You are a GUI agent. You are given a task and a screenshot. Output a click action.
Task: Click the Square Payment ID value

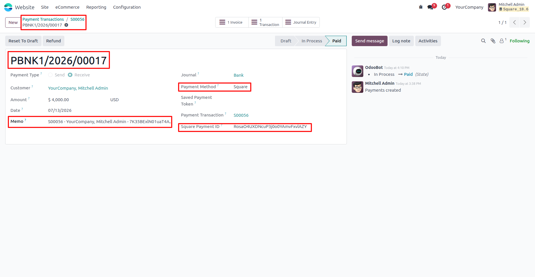[270, 127]
